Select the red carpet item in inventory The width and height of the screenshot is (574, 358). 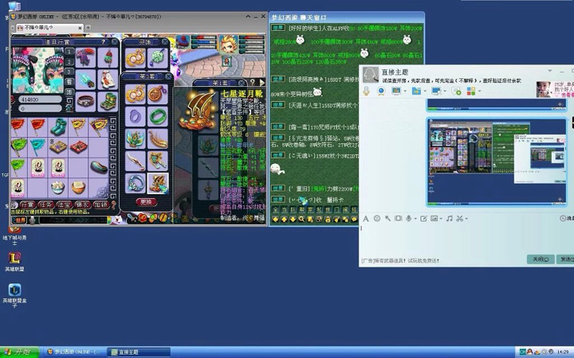tap(78, 147)
